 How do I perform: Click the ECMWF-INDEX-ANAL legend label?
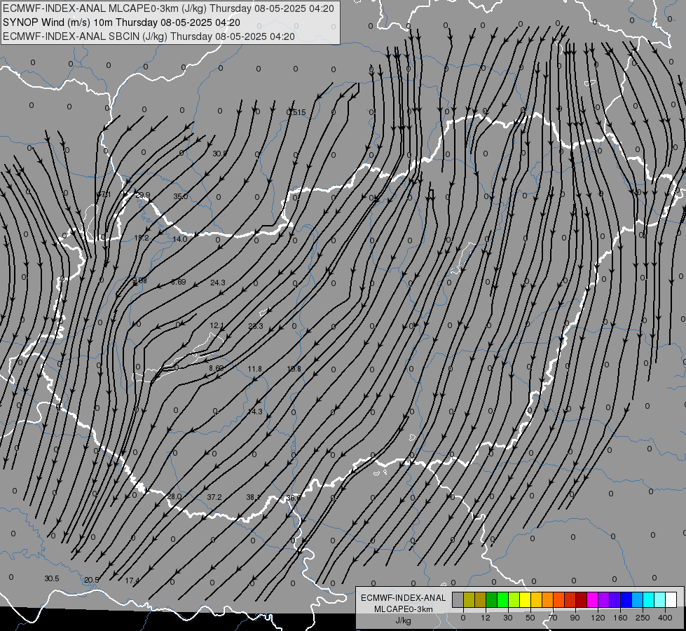click(404, 598)
